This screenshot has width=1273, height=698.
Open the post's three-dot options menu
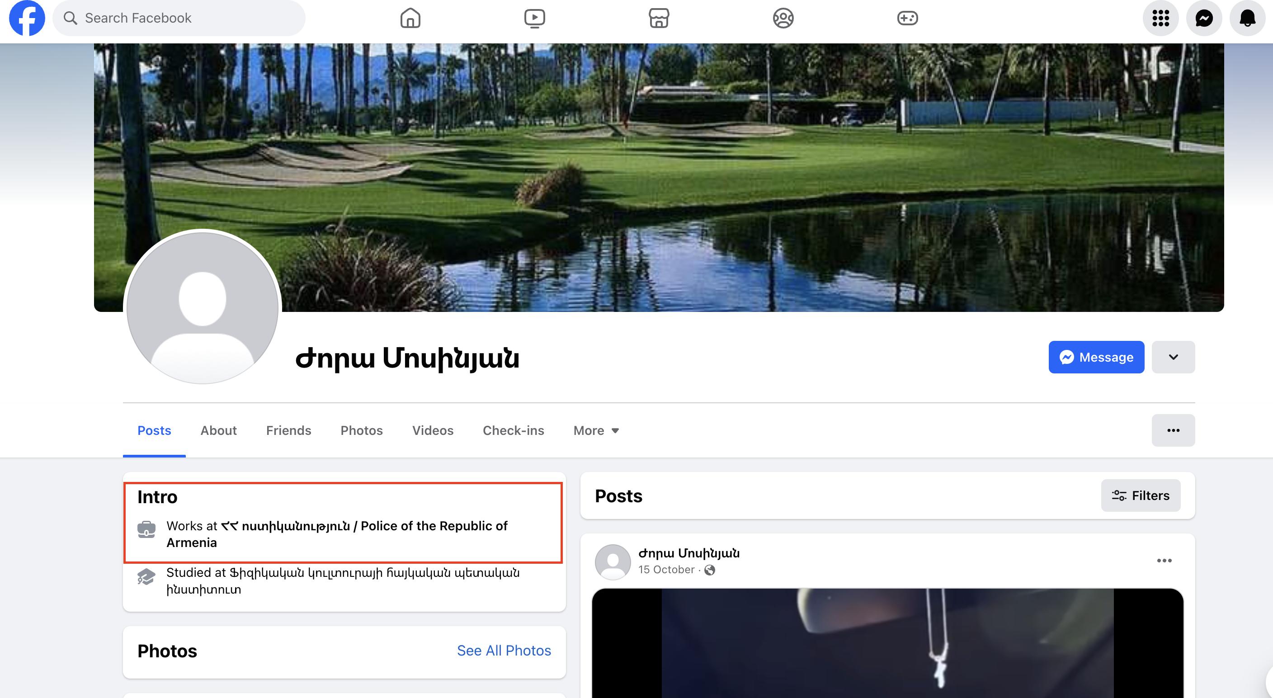tap(1165, 561)
